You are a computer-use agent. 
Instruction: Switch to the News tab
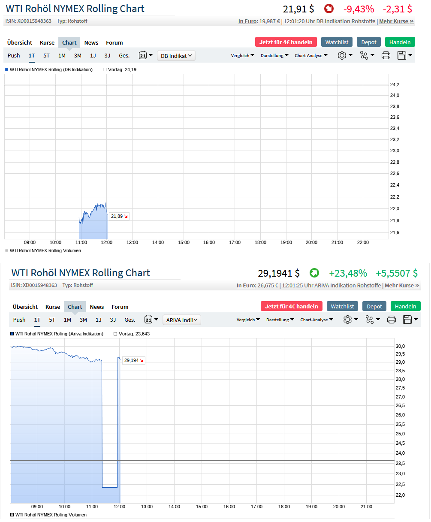coord(91,42)
